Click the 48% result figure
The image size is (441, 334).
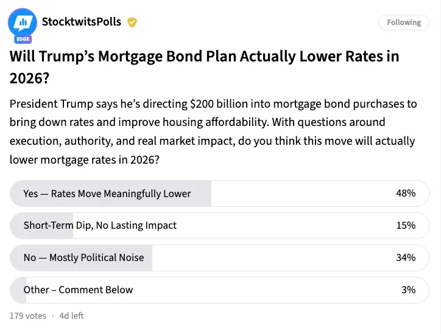point(406,193)
